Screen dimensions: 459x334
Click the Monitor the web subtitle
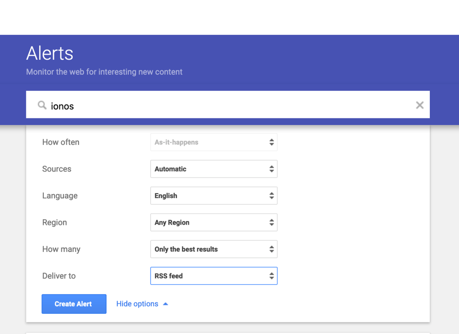(104, 72)
